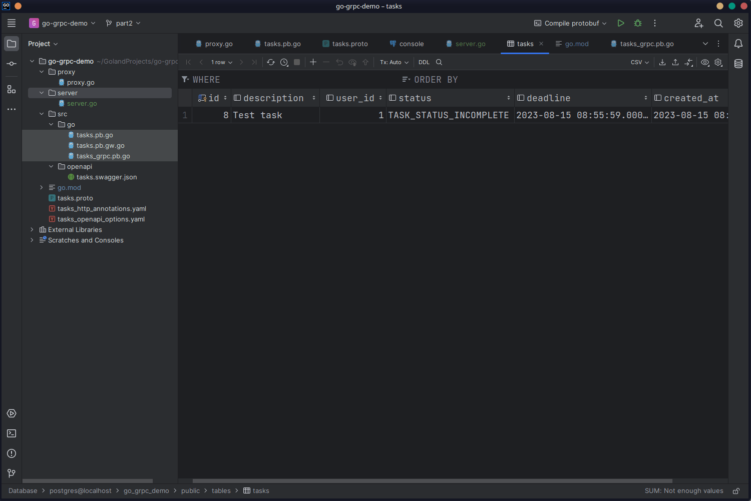The image size is (751, 501).
Task: Open the Database tool window on the right
Action: coord(738,64)
